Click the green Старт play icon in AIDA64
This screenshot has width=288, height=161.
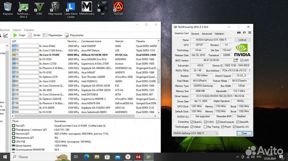(15, 35)
